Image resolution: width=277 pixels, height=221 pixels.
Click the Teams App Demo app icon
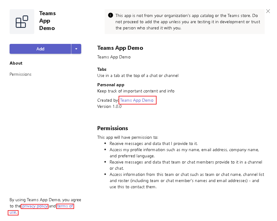pos(22,22)
